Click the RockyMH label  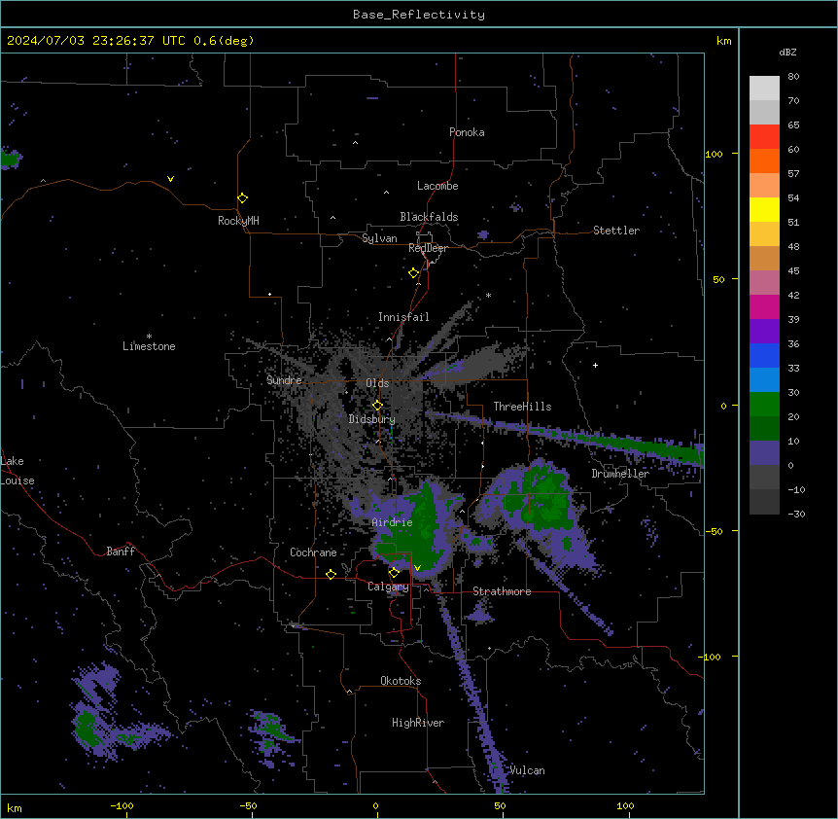[238, 221]
